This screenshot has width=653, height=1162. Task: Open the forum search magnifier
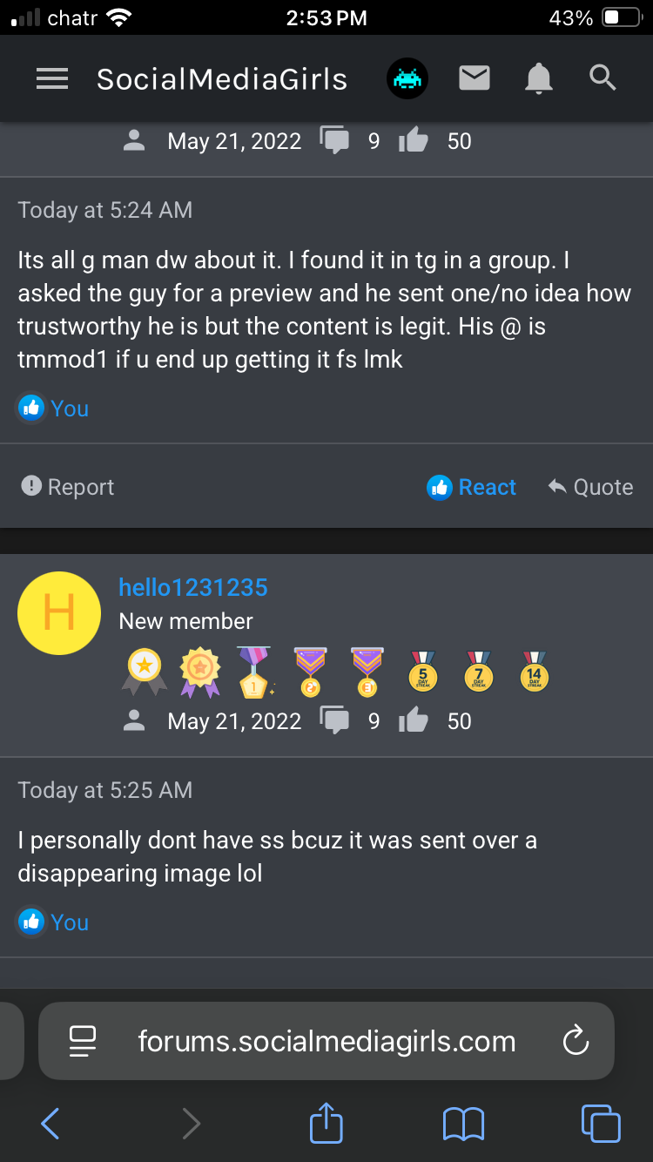click(x=603, y=78)
